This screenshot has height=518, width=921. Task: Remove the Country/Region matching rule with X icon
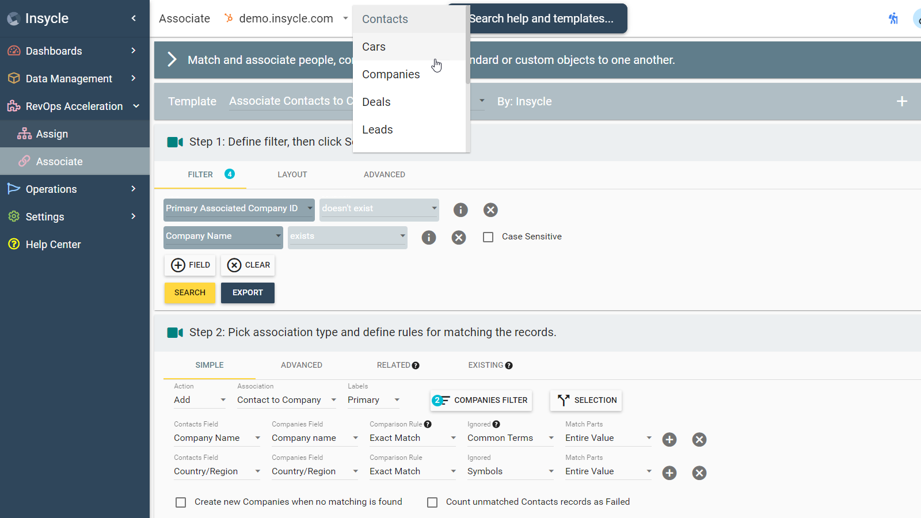pyautogui.click(x=699, y=473)
